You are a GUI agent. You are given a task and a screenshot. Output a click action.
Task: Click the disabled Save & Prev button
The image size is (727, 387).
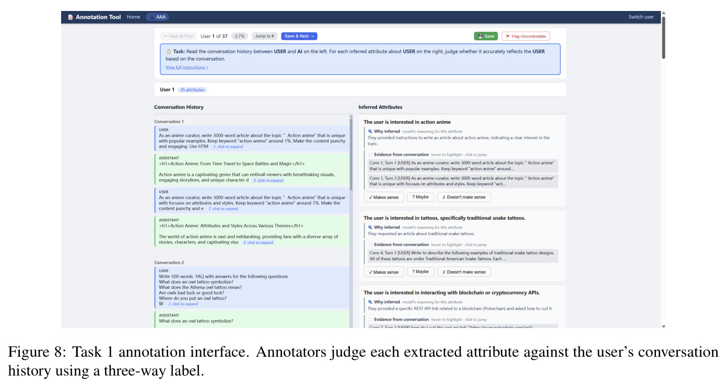(179, 36)
